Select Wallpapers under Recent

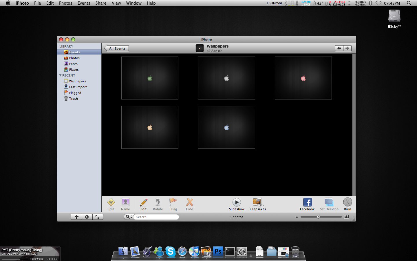(79, 81)
